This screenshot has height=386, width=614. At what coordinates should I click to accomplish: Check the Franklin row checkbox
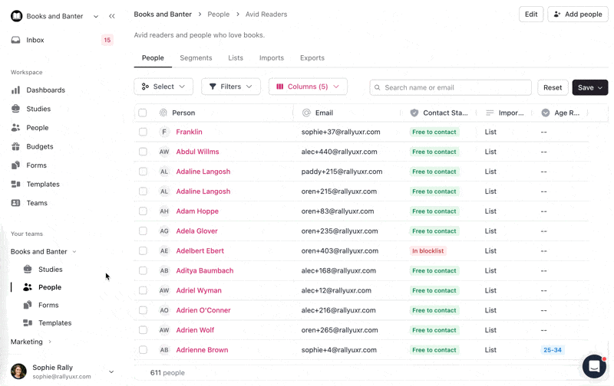tap(143, 132)
